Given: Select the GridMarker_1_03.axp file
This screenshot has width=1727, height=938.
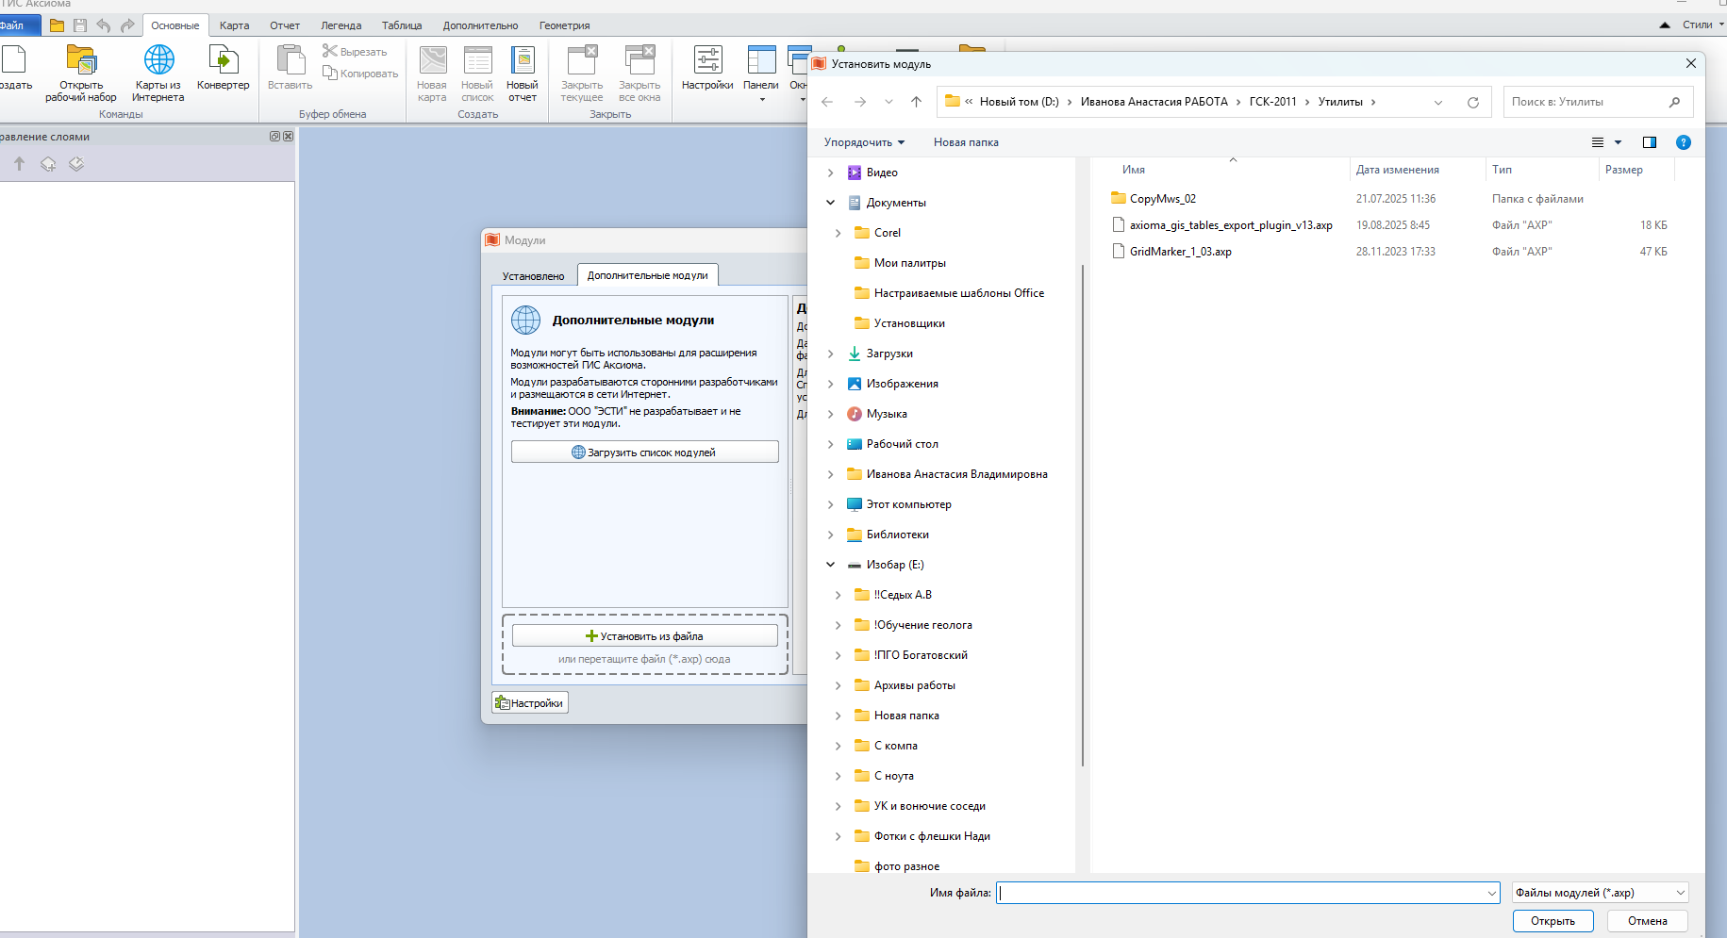Looking at the screenshot, I should pos(1180,252).
